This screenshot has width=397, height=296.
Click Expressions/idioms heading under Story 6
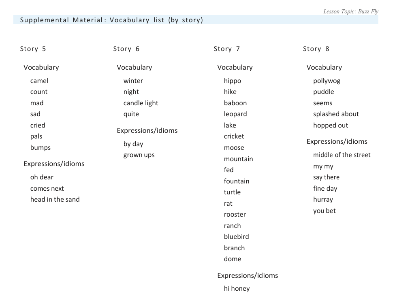click(147, 131)
